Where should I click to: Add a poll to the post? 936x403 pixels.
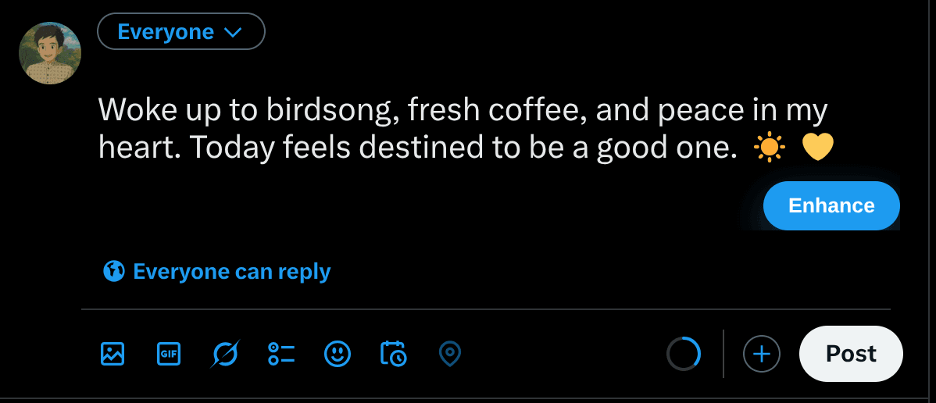281,354
